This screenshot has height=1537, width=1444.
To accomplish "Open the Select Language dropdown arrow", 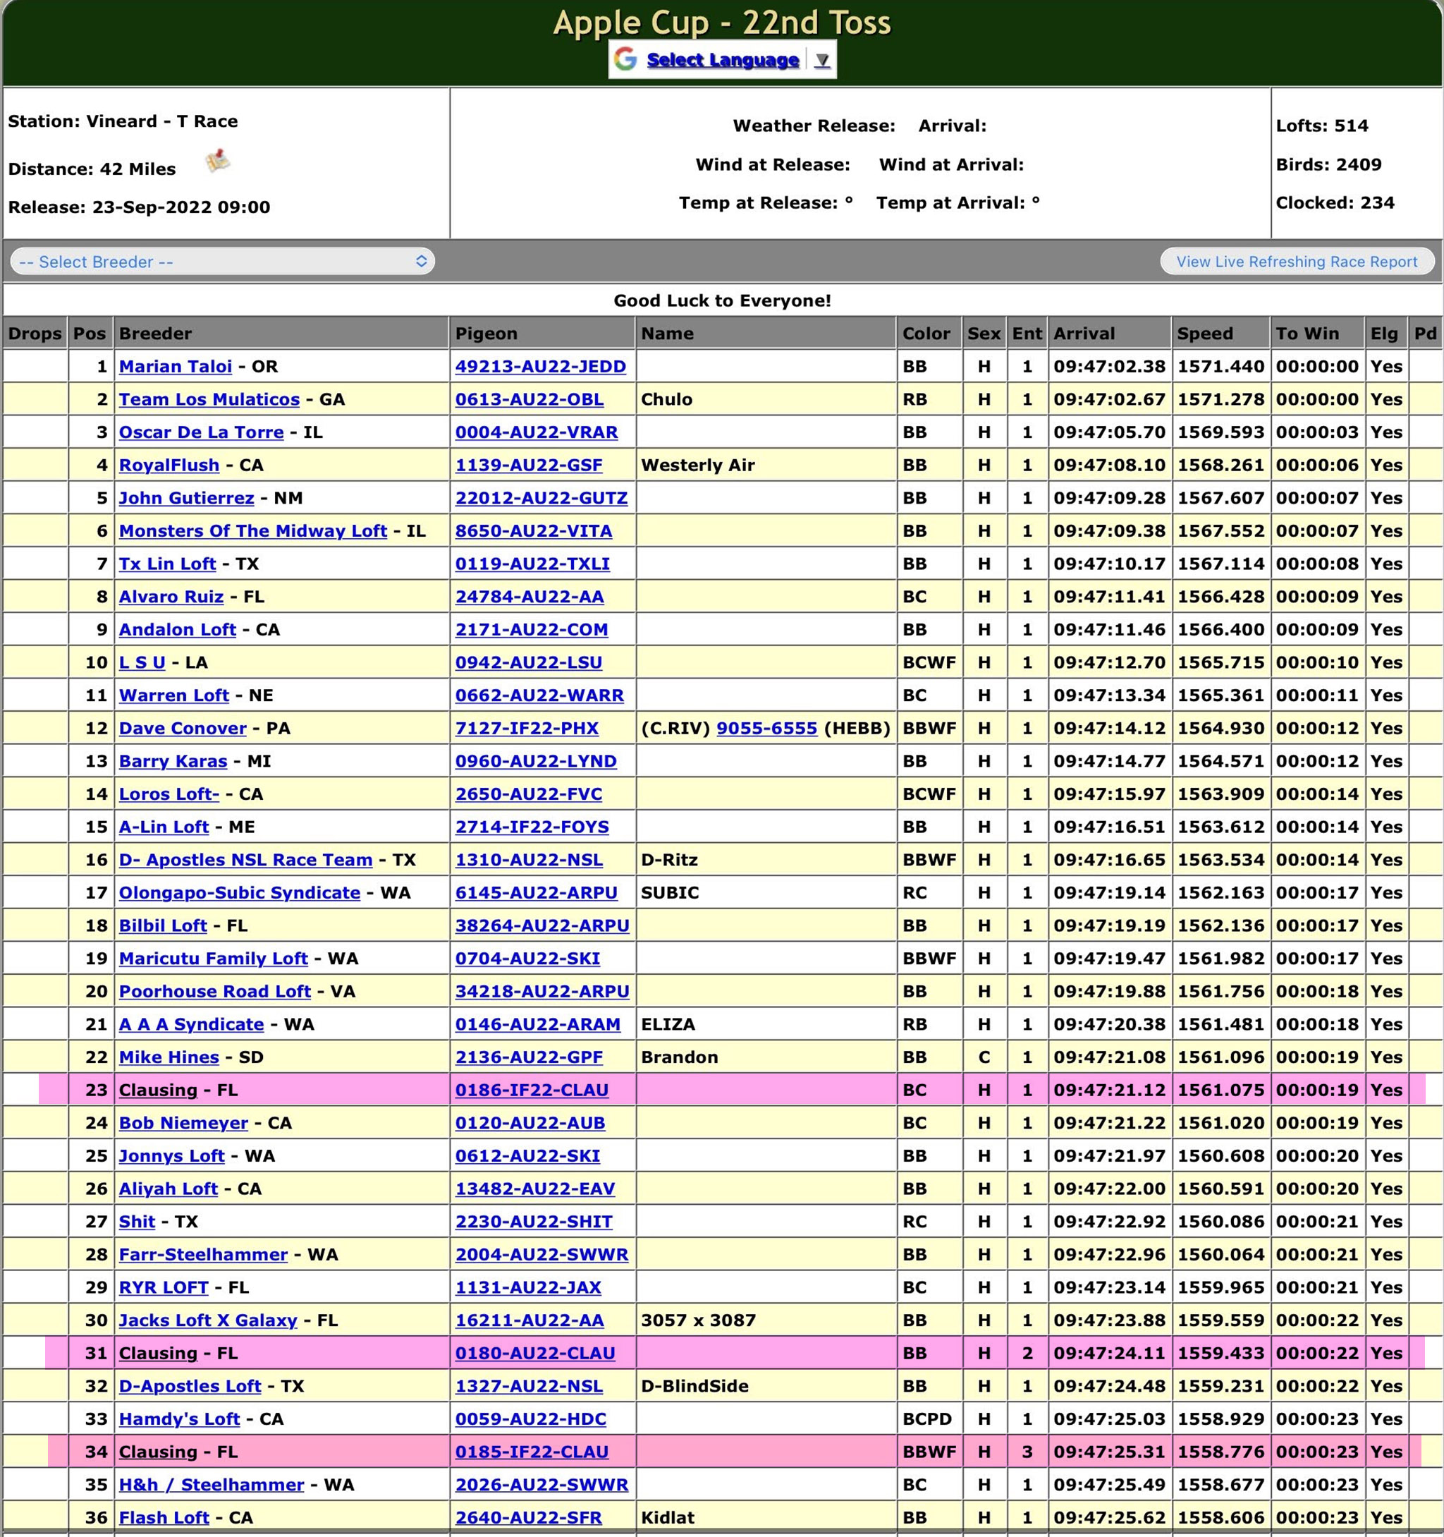I will tap(821, 60).
